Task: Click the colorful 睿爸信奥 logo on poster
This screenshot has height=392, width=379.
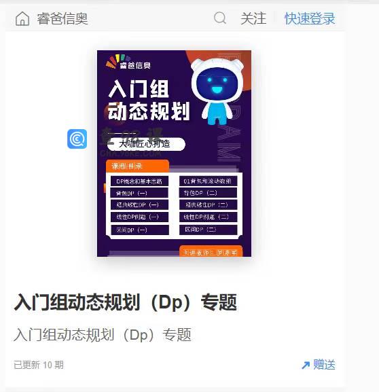Action: click(x=128, y=62)
